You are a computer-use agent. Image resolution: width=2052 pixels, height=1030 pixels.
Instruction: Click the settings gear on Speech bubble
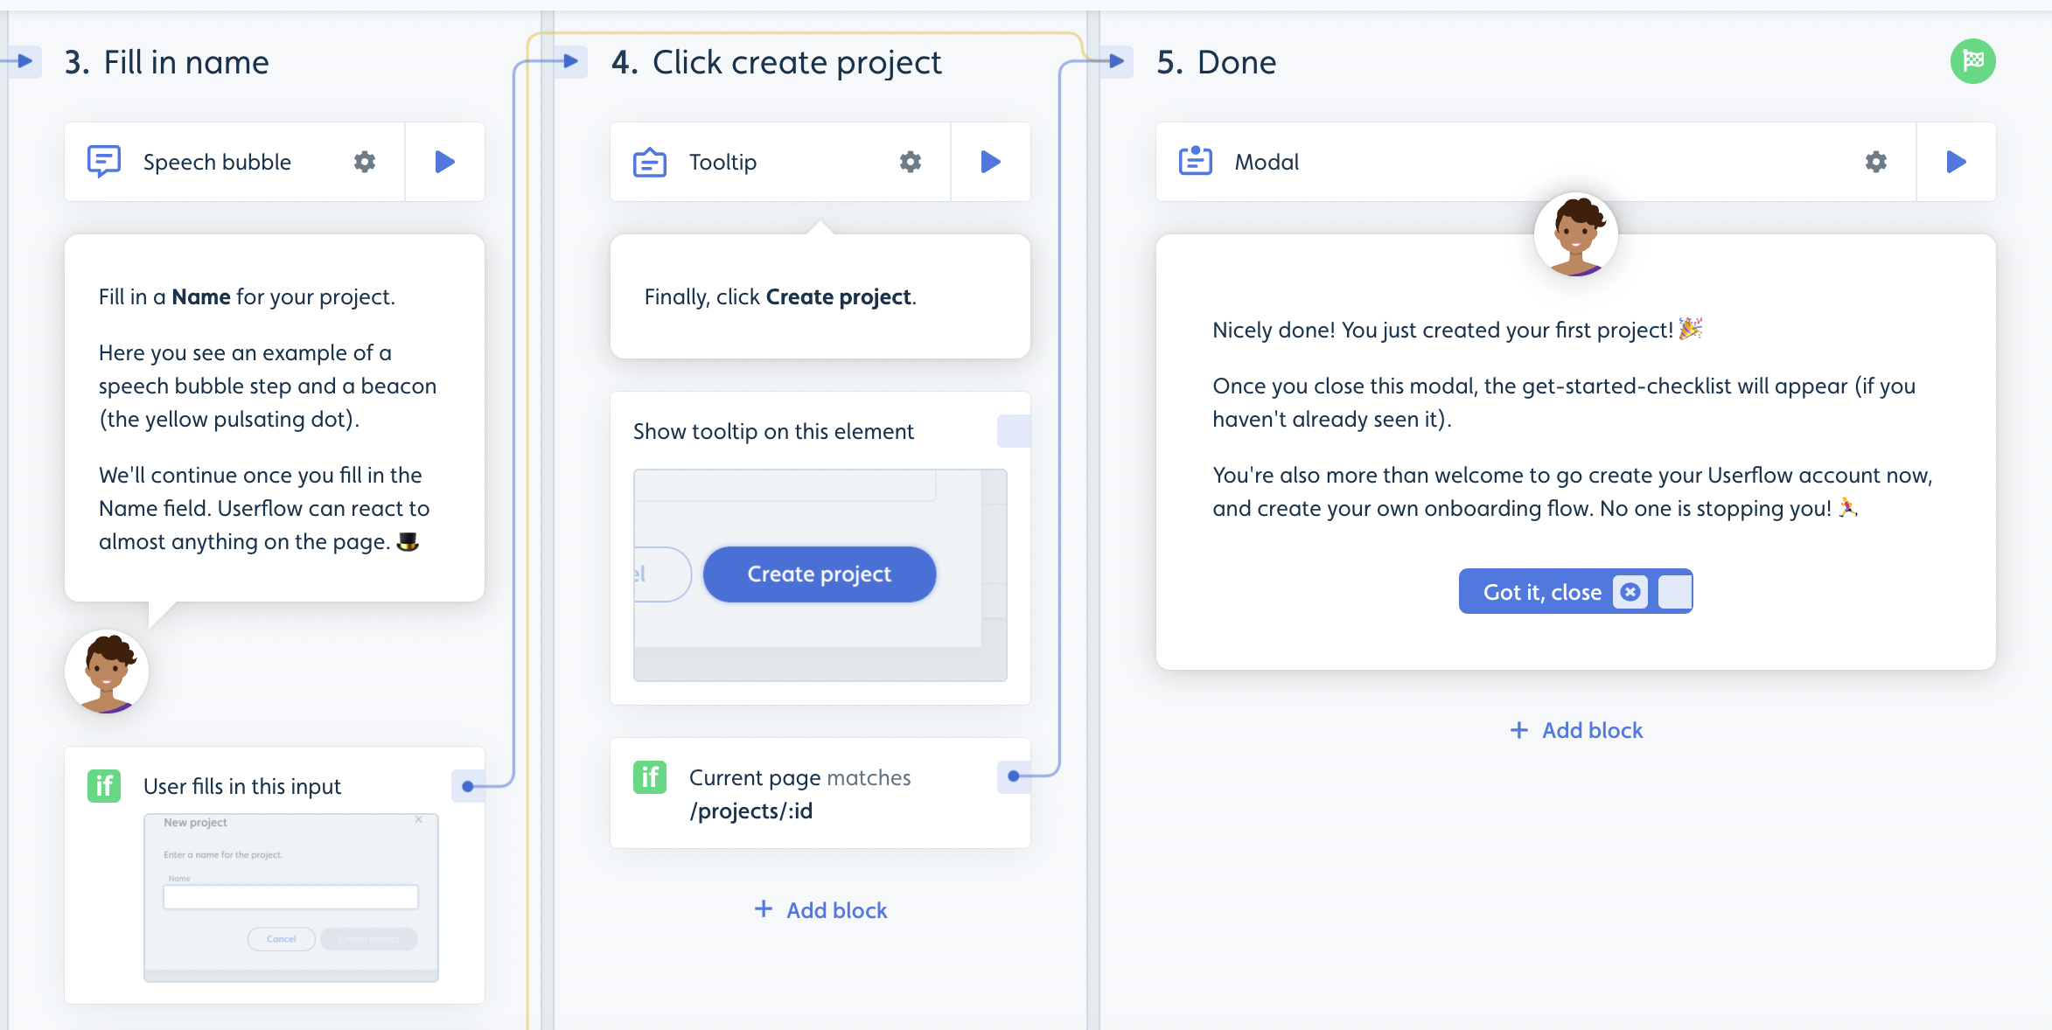click(366, 162)
